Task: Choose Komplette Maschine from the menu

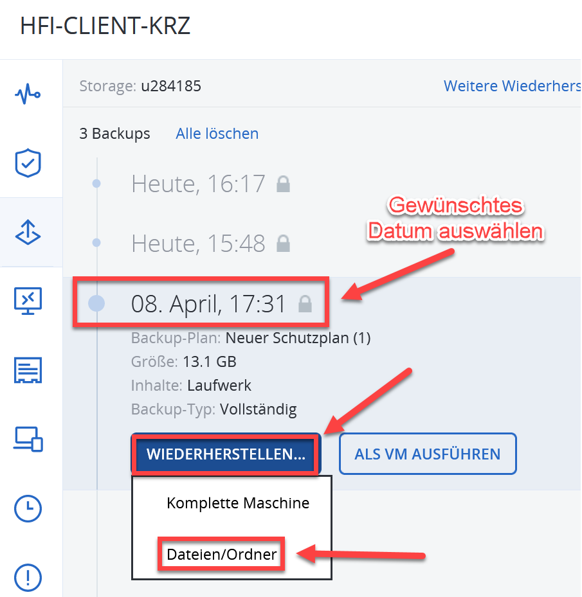Action: (x=238, y=503)
